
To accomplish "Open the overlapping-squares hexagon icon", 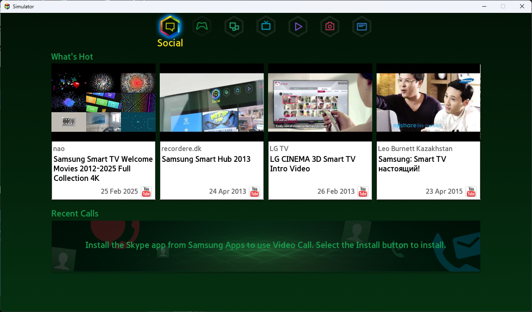I will pyautogui.click(x=234, y=27).
